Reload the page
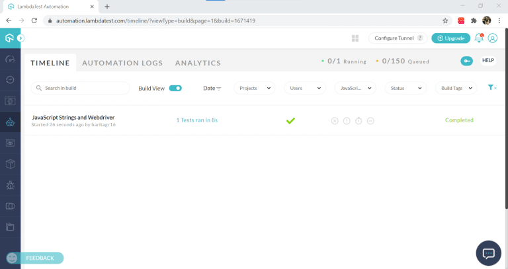 (34, 20)
